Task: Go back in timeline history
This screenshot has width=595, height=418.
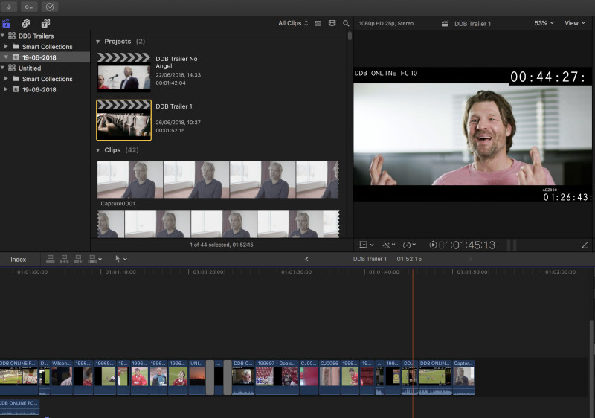Action: point(306,259)
